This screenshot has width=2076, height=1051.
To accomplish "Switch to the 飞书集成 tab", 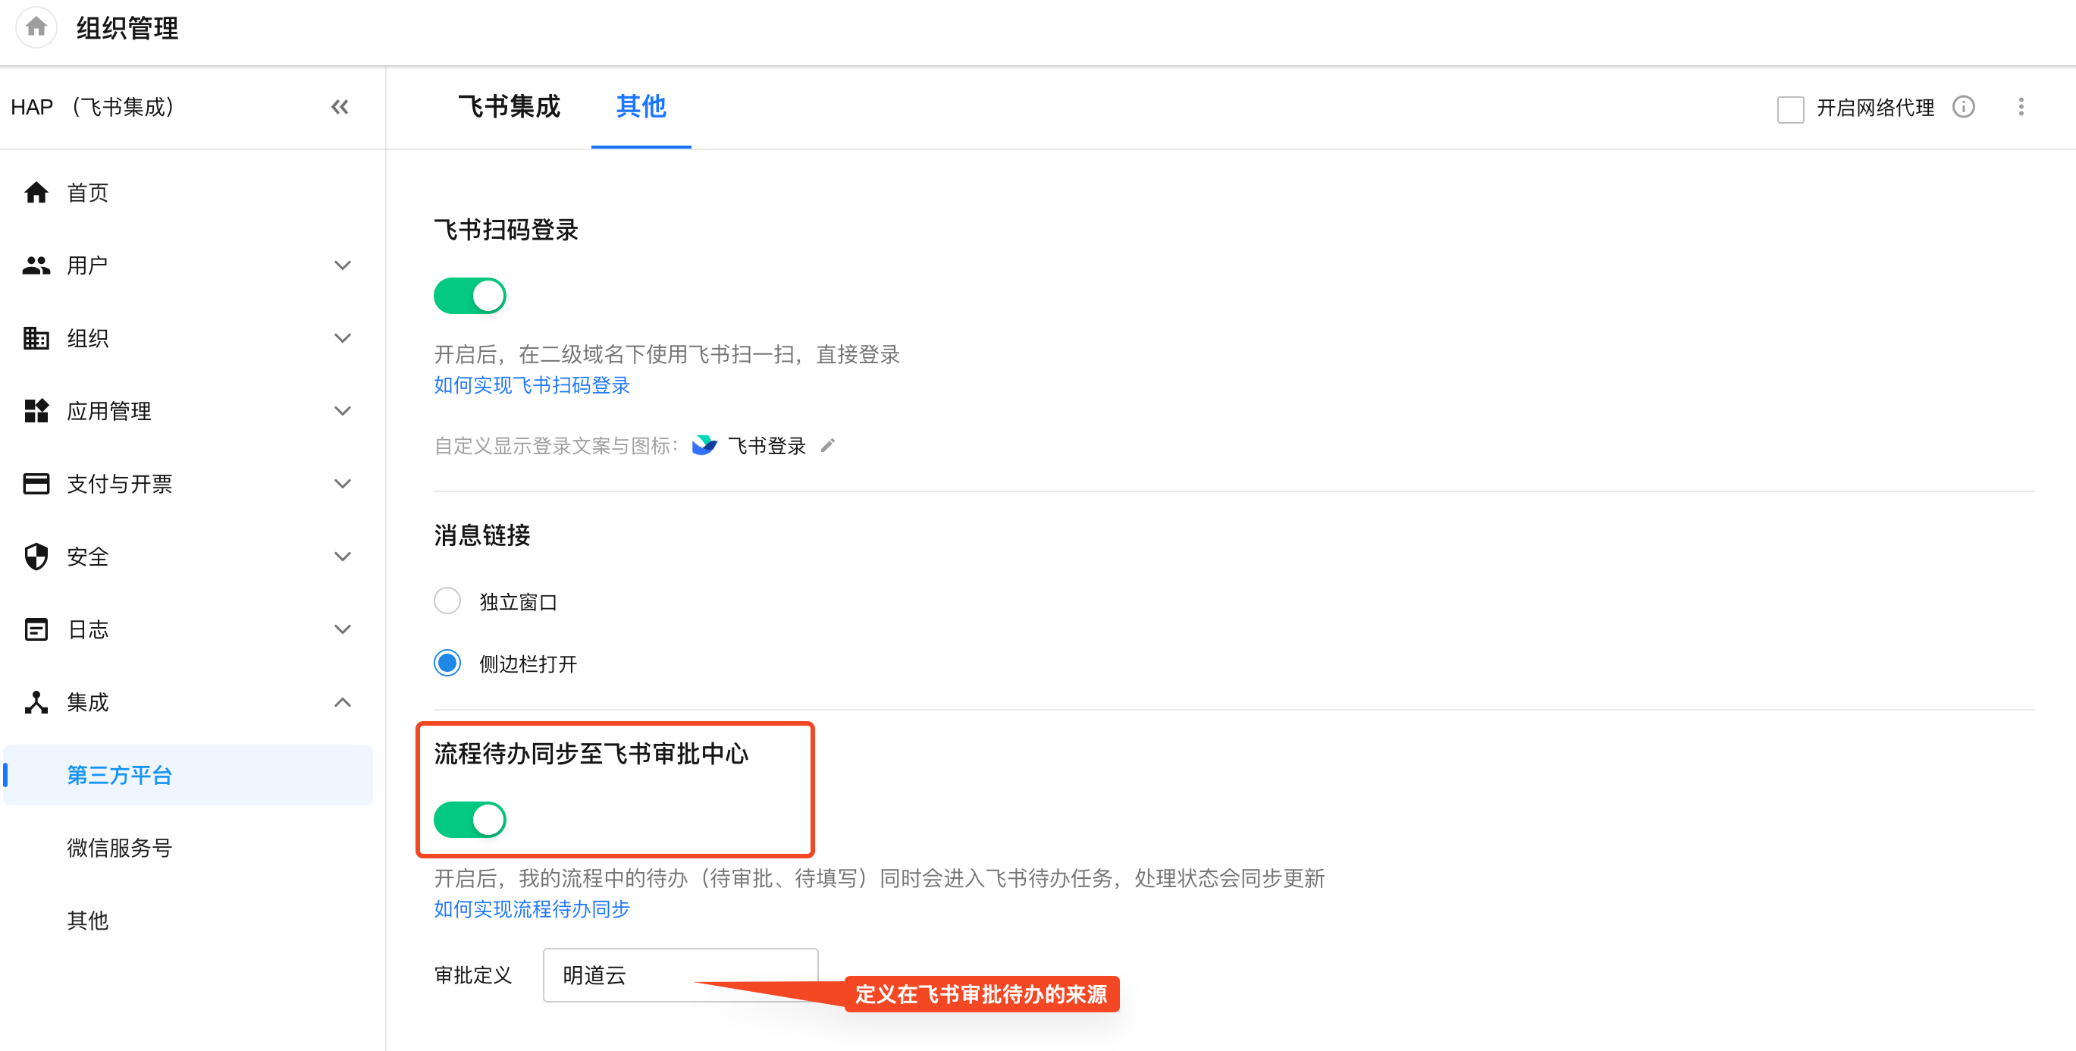I will click(x=509, y=106).
